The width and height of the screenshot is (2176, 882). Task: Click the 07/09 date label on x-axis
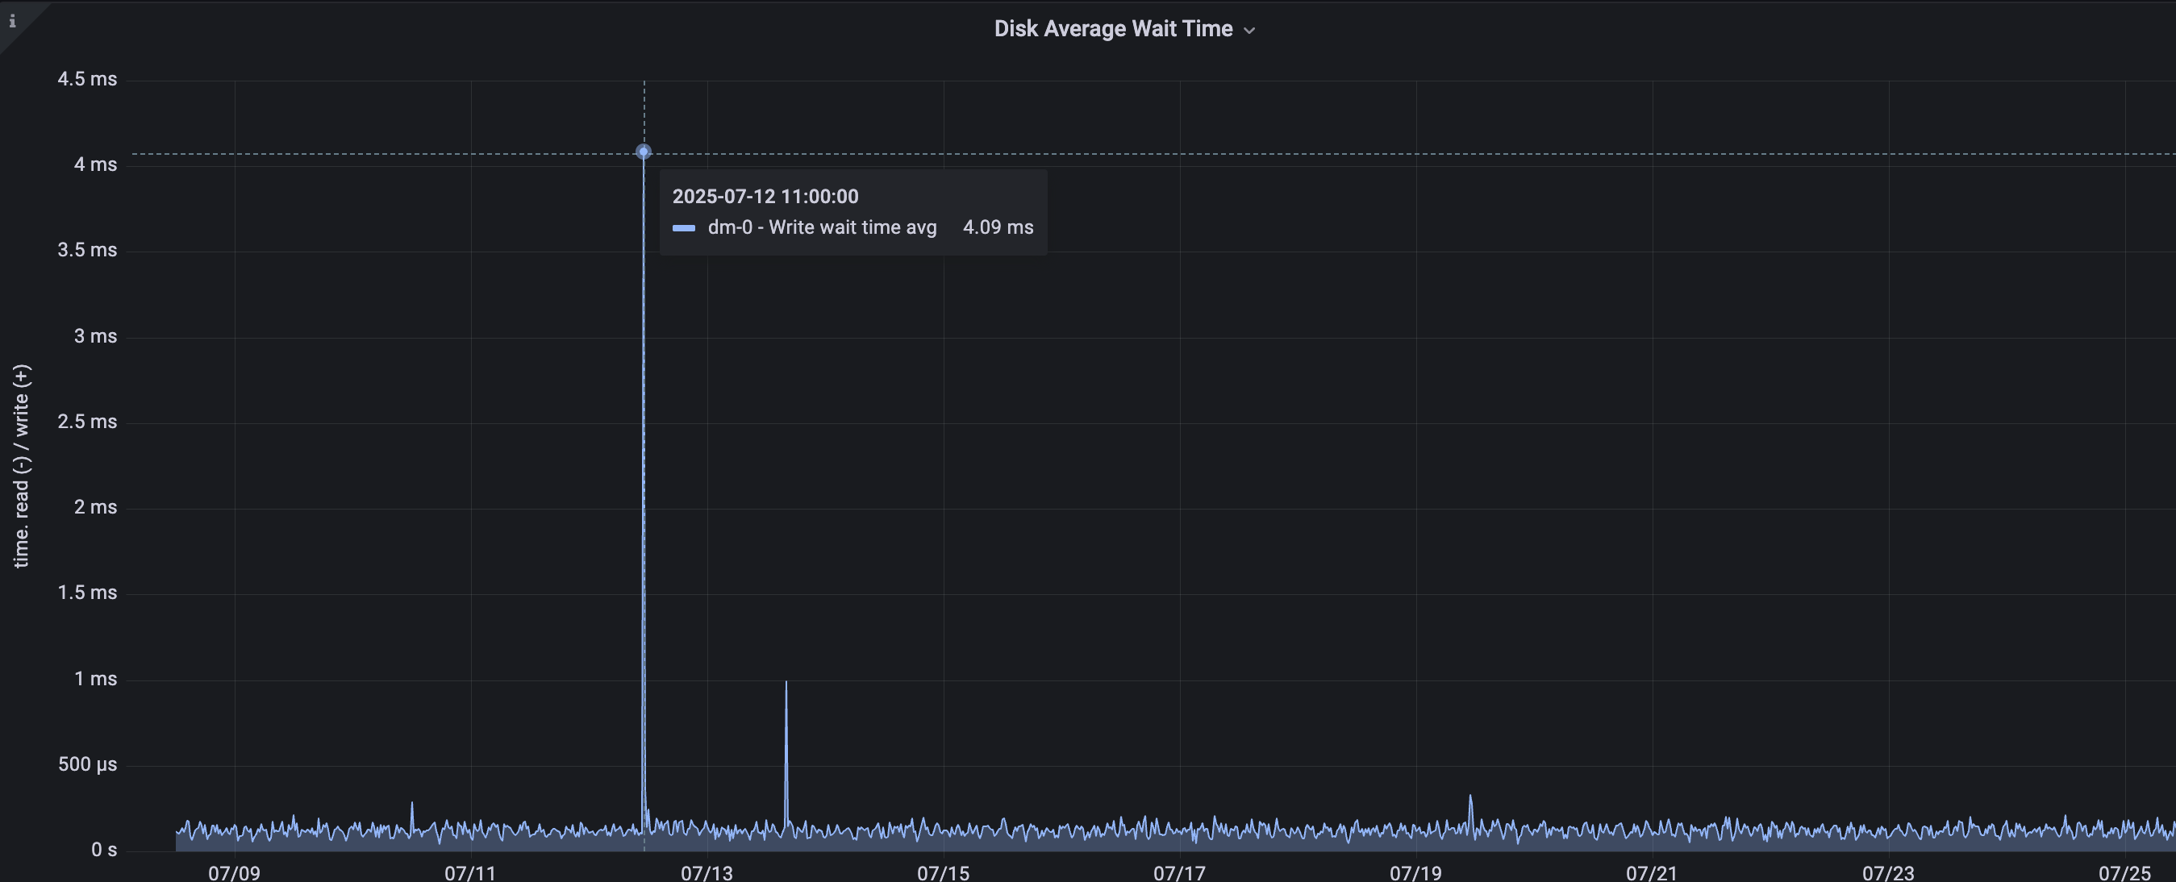(x=234, y=874)
